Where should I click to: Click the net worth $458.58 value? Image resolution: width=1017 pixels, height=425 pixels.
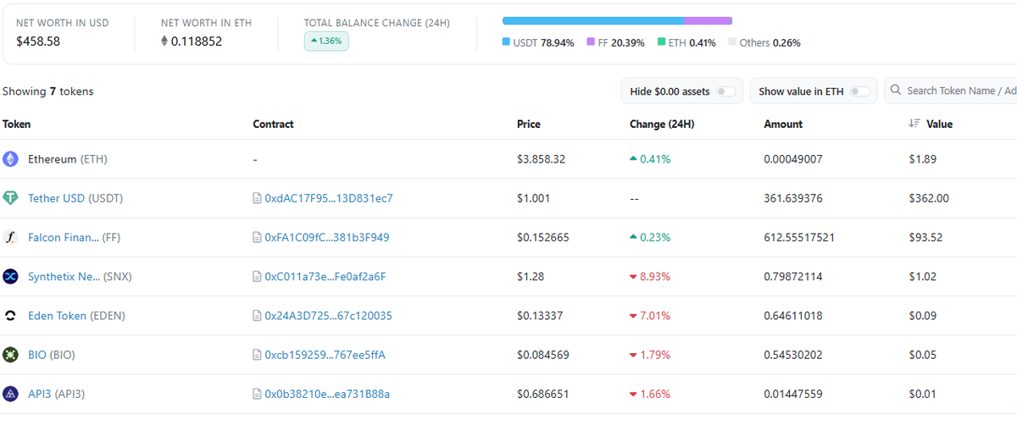click(38, 41)
